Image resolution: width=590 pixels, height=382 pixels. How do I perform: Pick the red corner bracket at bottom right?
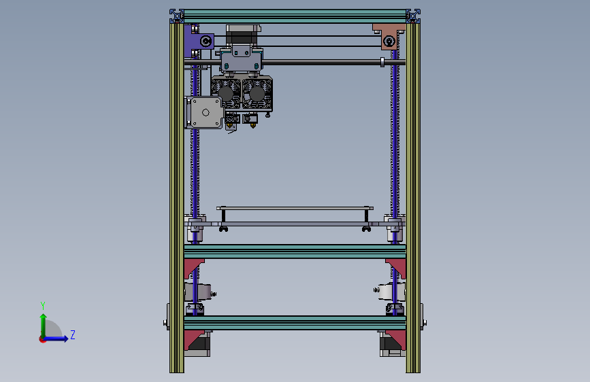[397, 339]
